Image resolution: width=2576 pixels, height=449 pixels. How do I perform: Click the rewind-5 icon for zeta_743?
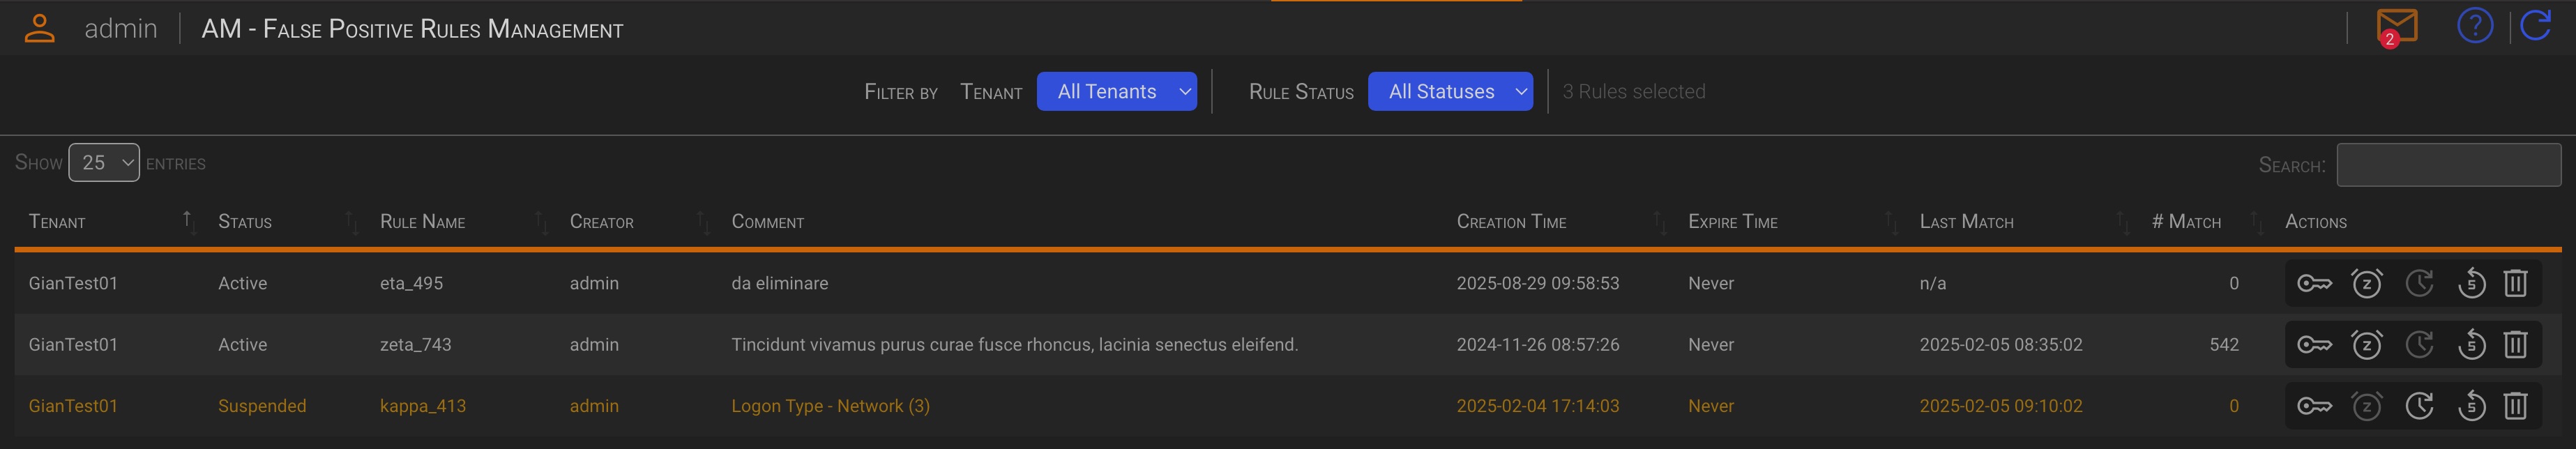[2471, 345]
